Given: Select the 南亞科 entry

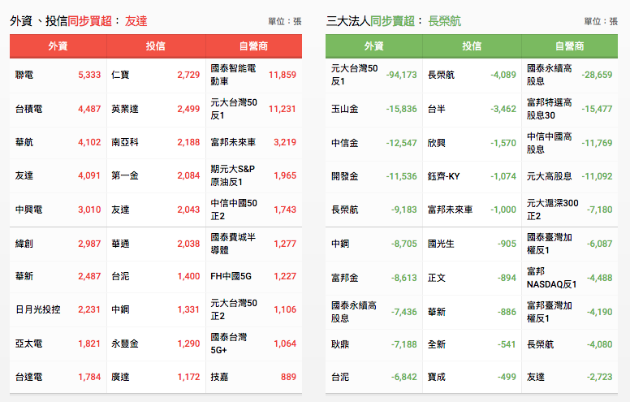Looking at the screenshot, I should [125, 142].
